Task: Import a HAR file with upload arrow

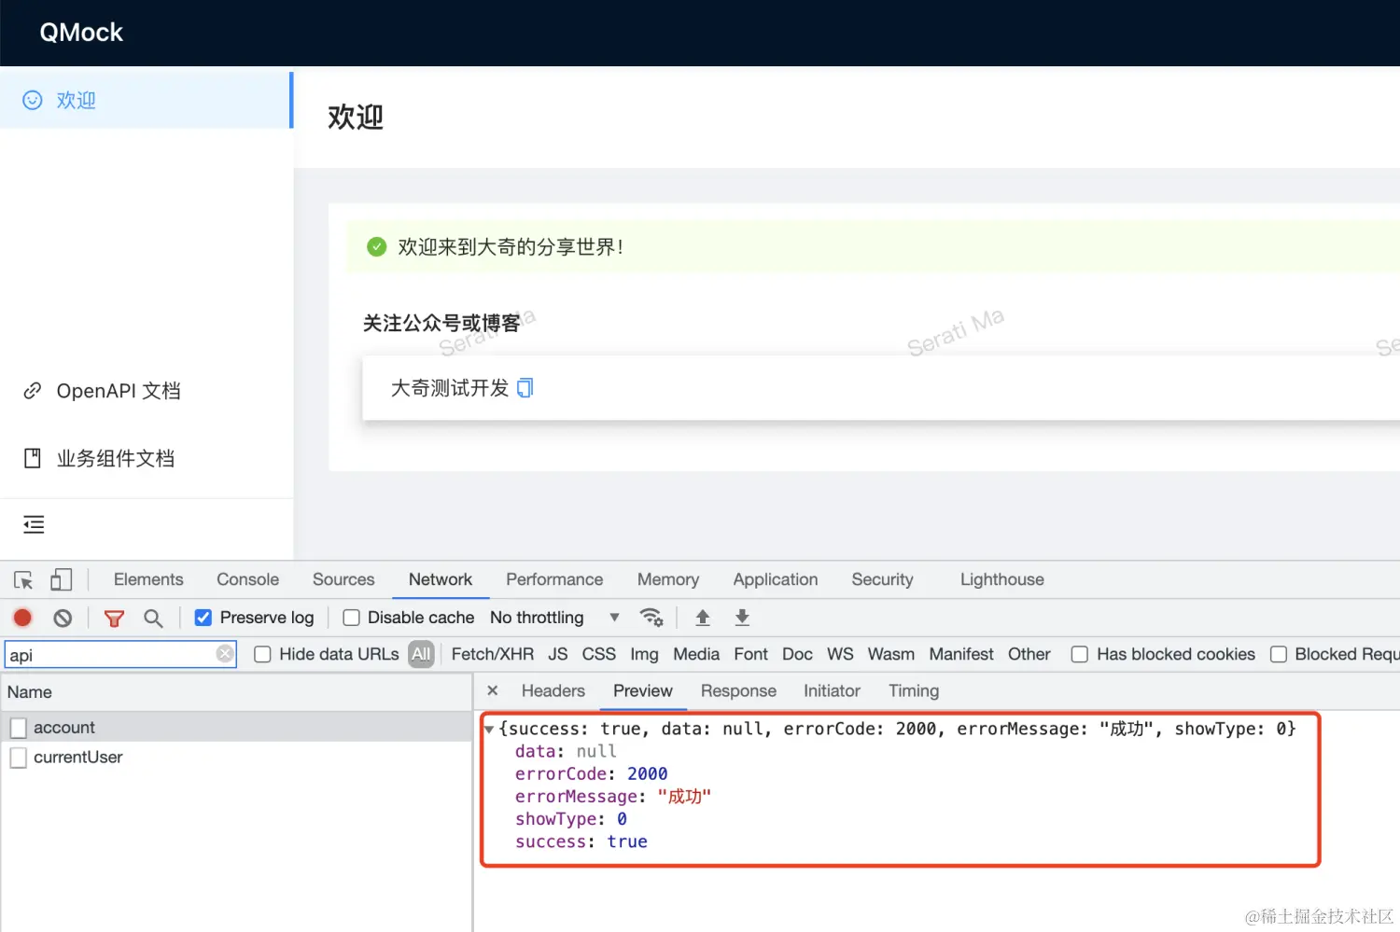Action: (703, 618)
